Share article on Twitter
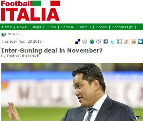143x121 pixels. coord(113,41)
